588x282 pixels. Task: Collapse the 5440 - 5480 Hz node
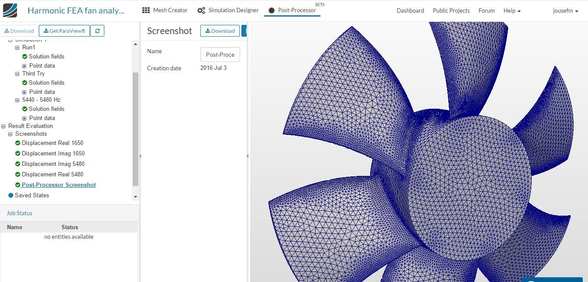(17, 100)
